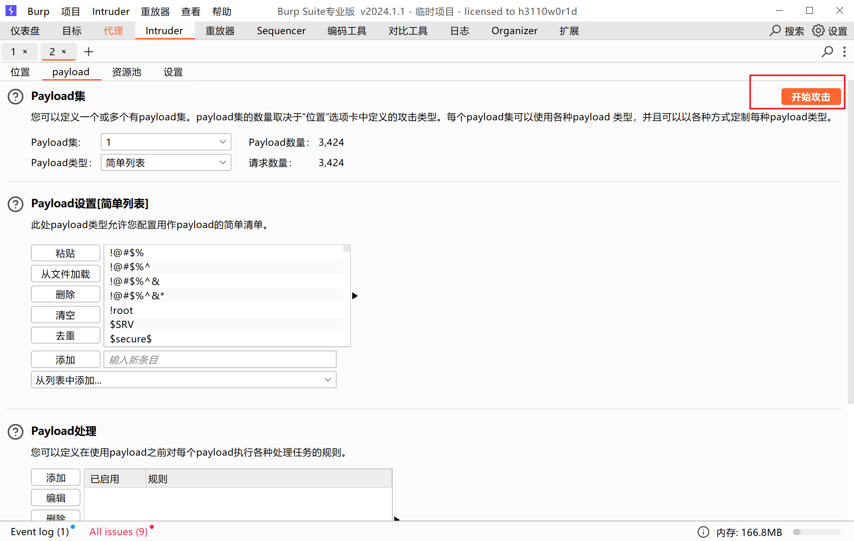Switch to the 编码工具 tab
This screenshot has width=854, height=541.
point(347,31)
